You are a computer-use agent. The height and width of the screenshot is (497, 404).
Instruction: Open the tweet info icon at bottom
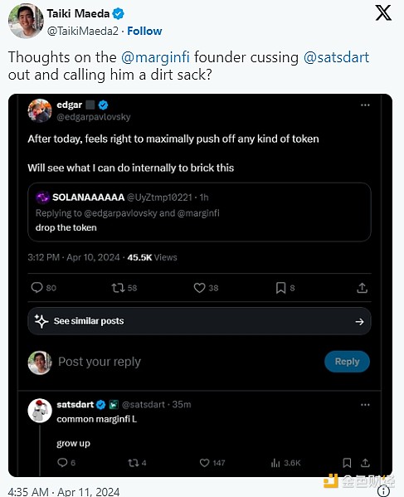[384, 490]
